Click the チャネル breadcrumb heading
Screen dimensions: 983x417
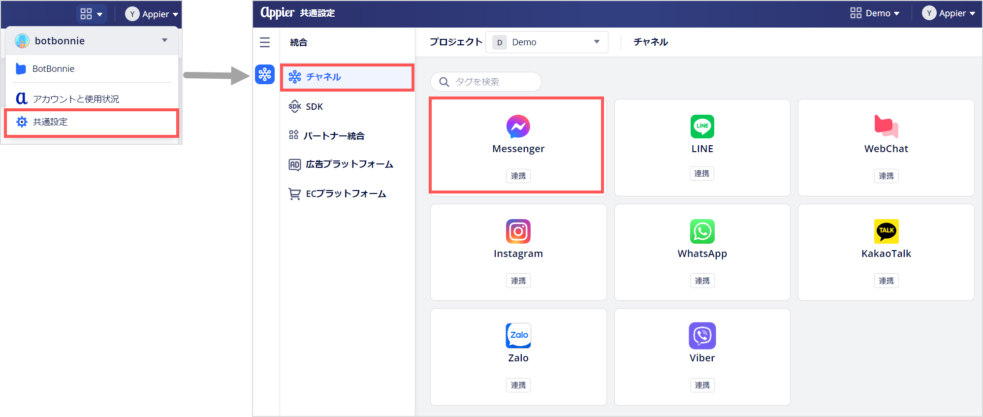point(650,42)
